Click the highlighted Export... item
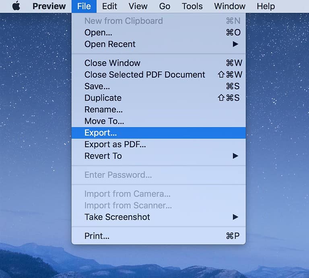 (x=100, y=133)
